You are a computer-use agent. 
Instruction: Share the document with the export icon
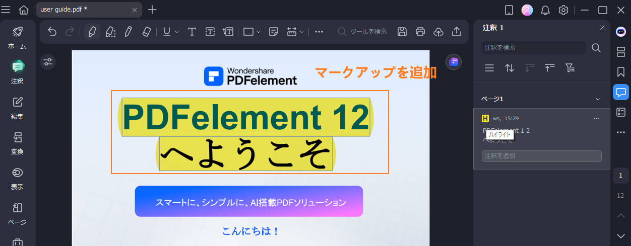457,32
